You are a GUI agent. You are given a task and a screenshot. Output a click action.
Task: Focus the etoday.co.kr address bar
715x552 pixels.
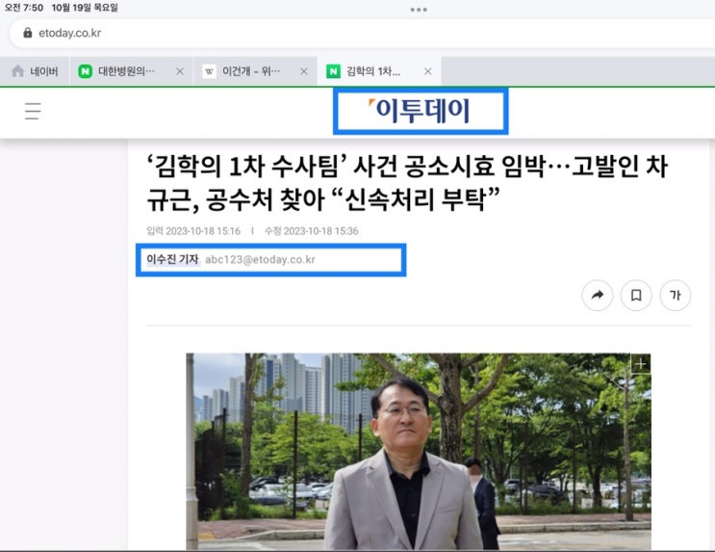(363, 33)
